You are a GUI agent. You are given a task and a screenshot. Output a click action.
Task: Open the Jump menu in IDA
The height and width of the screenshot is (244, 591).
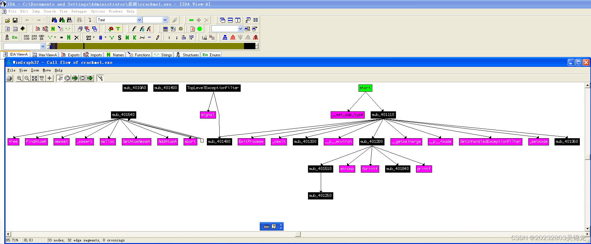point(36,11)
